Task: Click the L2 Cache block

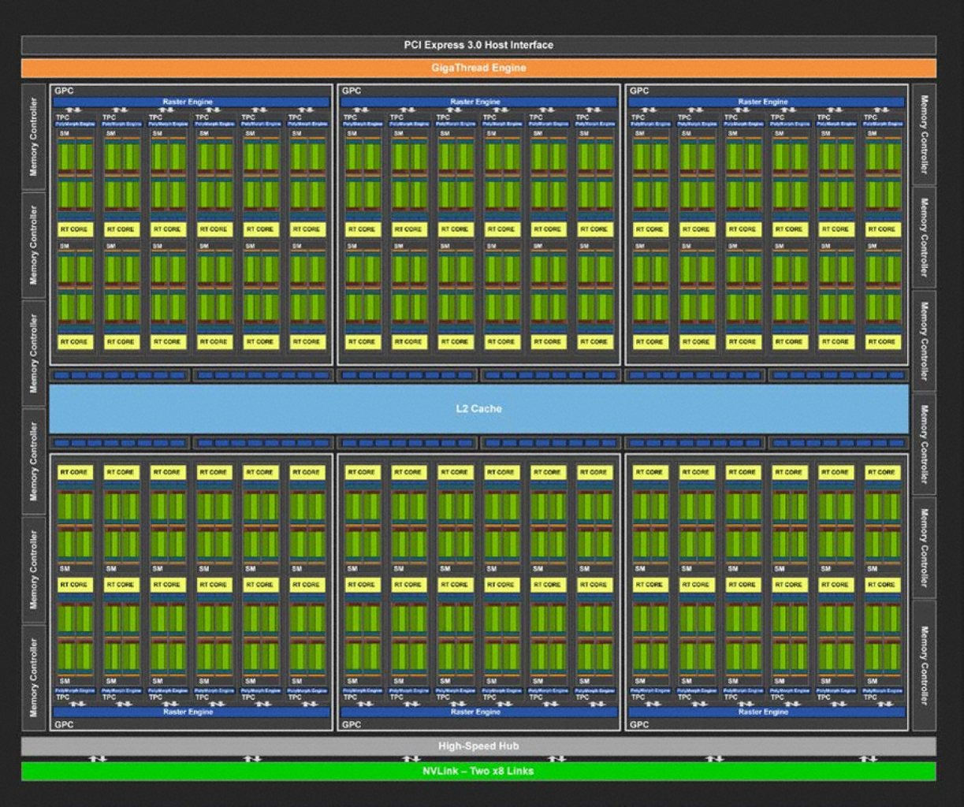Action: click(478, 408)
